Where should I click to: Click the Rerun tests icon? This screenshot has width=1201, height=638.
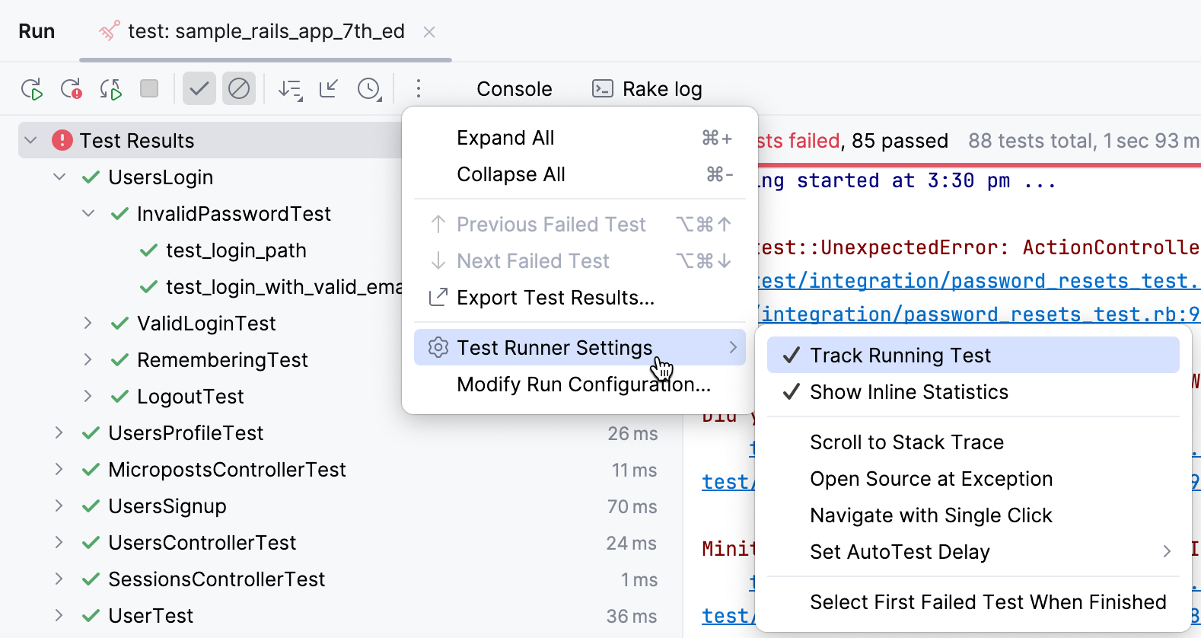pyautogui.click(x=32, y=89)
